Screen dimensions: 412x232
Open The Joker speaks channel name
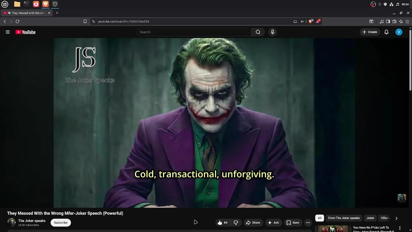coord(32,221)
